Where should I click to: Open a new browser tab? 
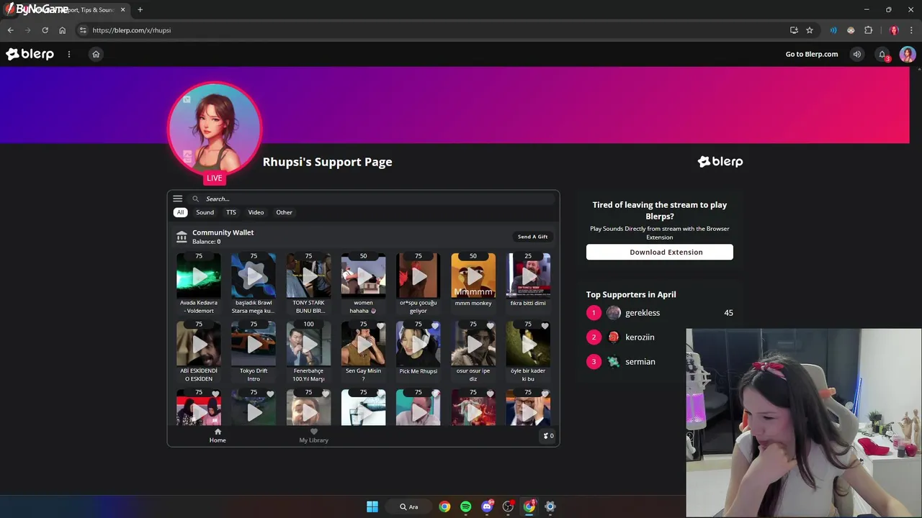click(140, 9)
